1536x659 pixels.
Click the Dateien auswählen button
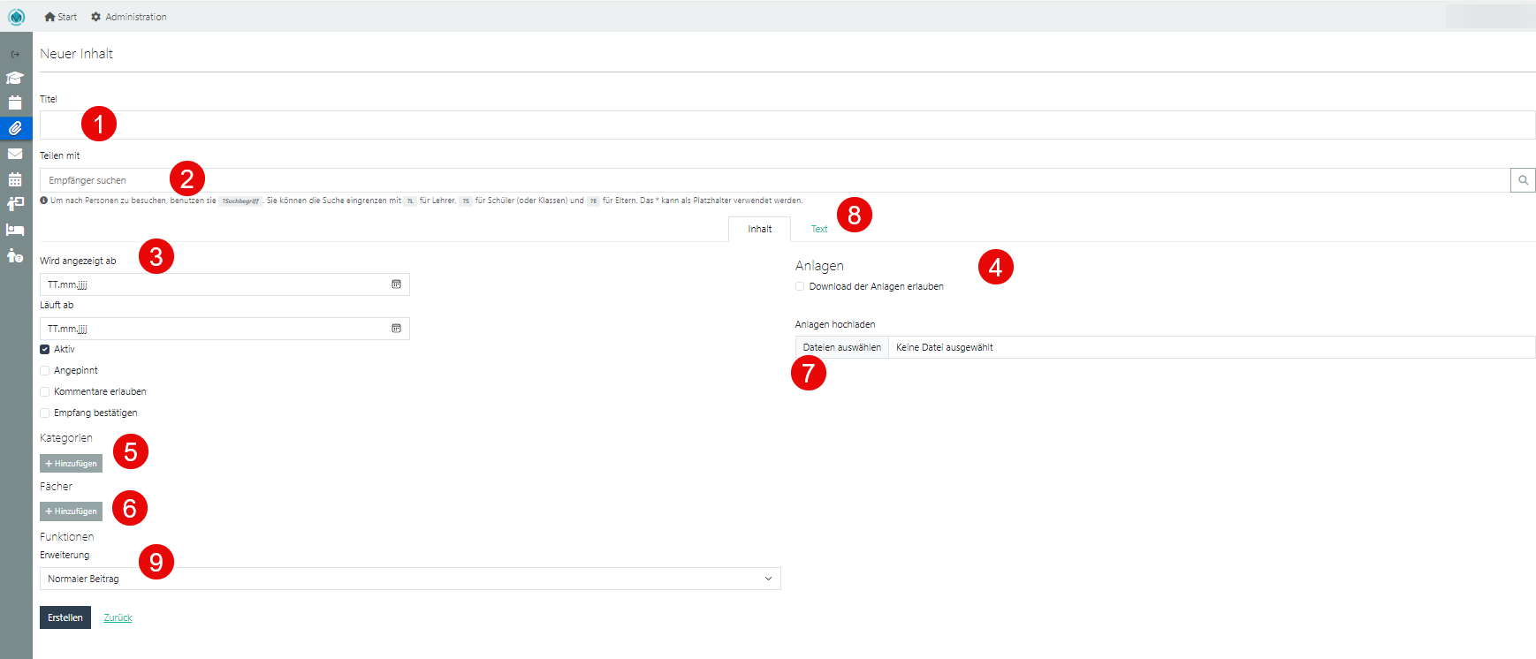842,347
